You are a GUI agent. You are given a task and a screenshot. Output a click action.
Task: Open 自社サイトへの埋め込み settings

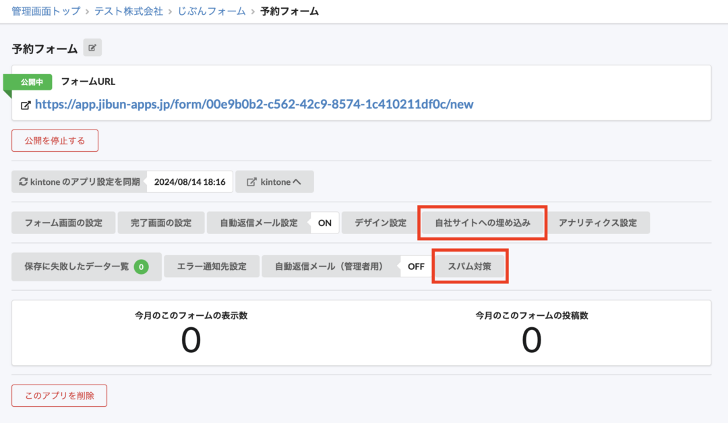[481, 222]
